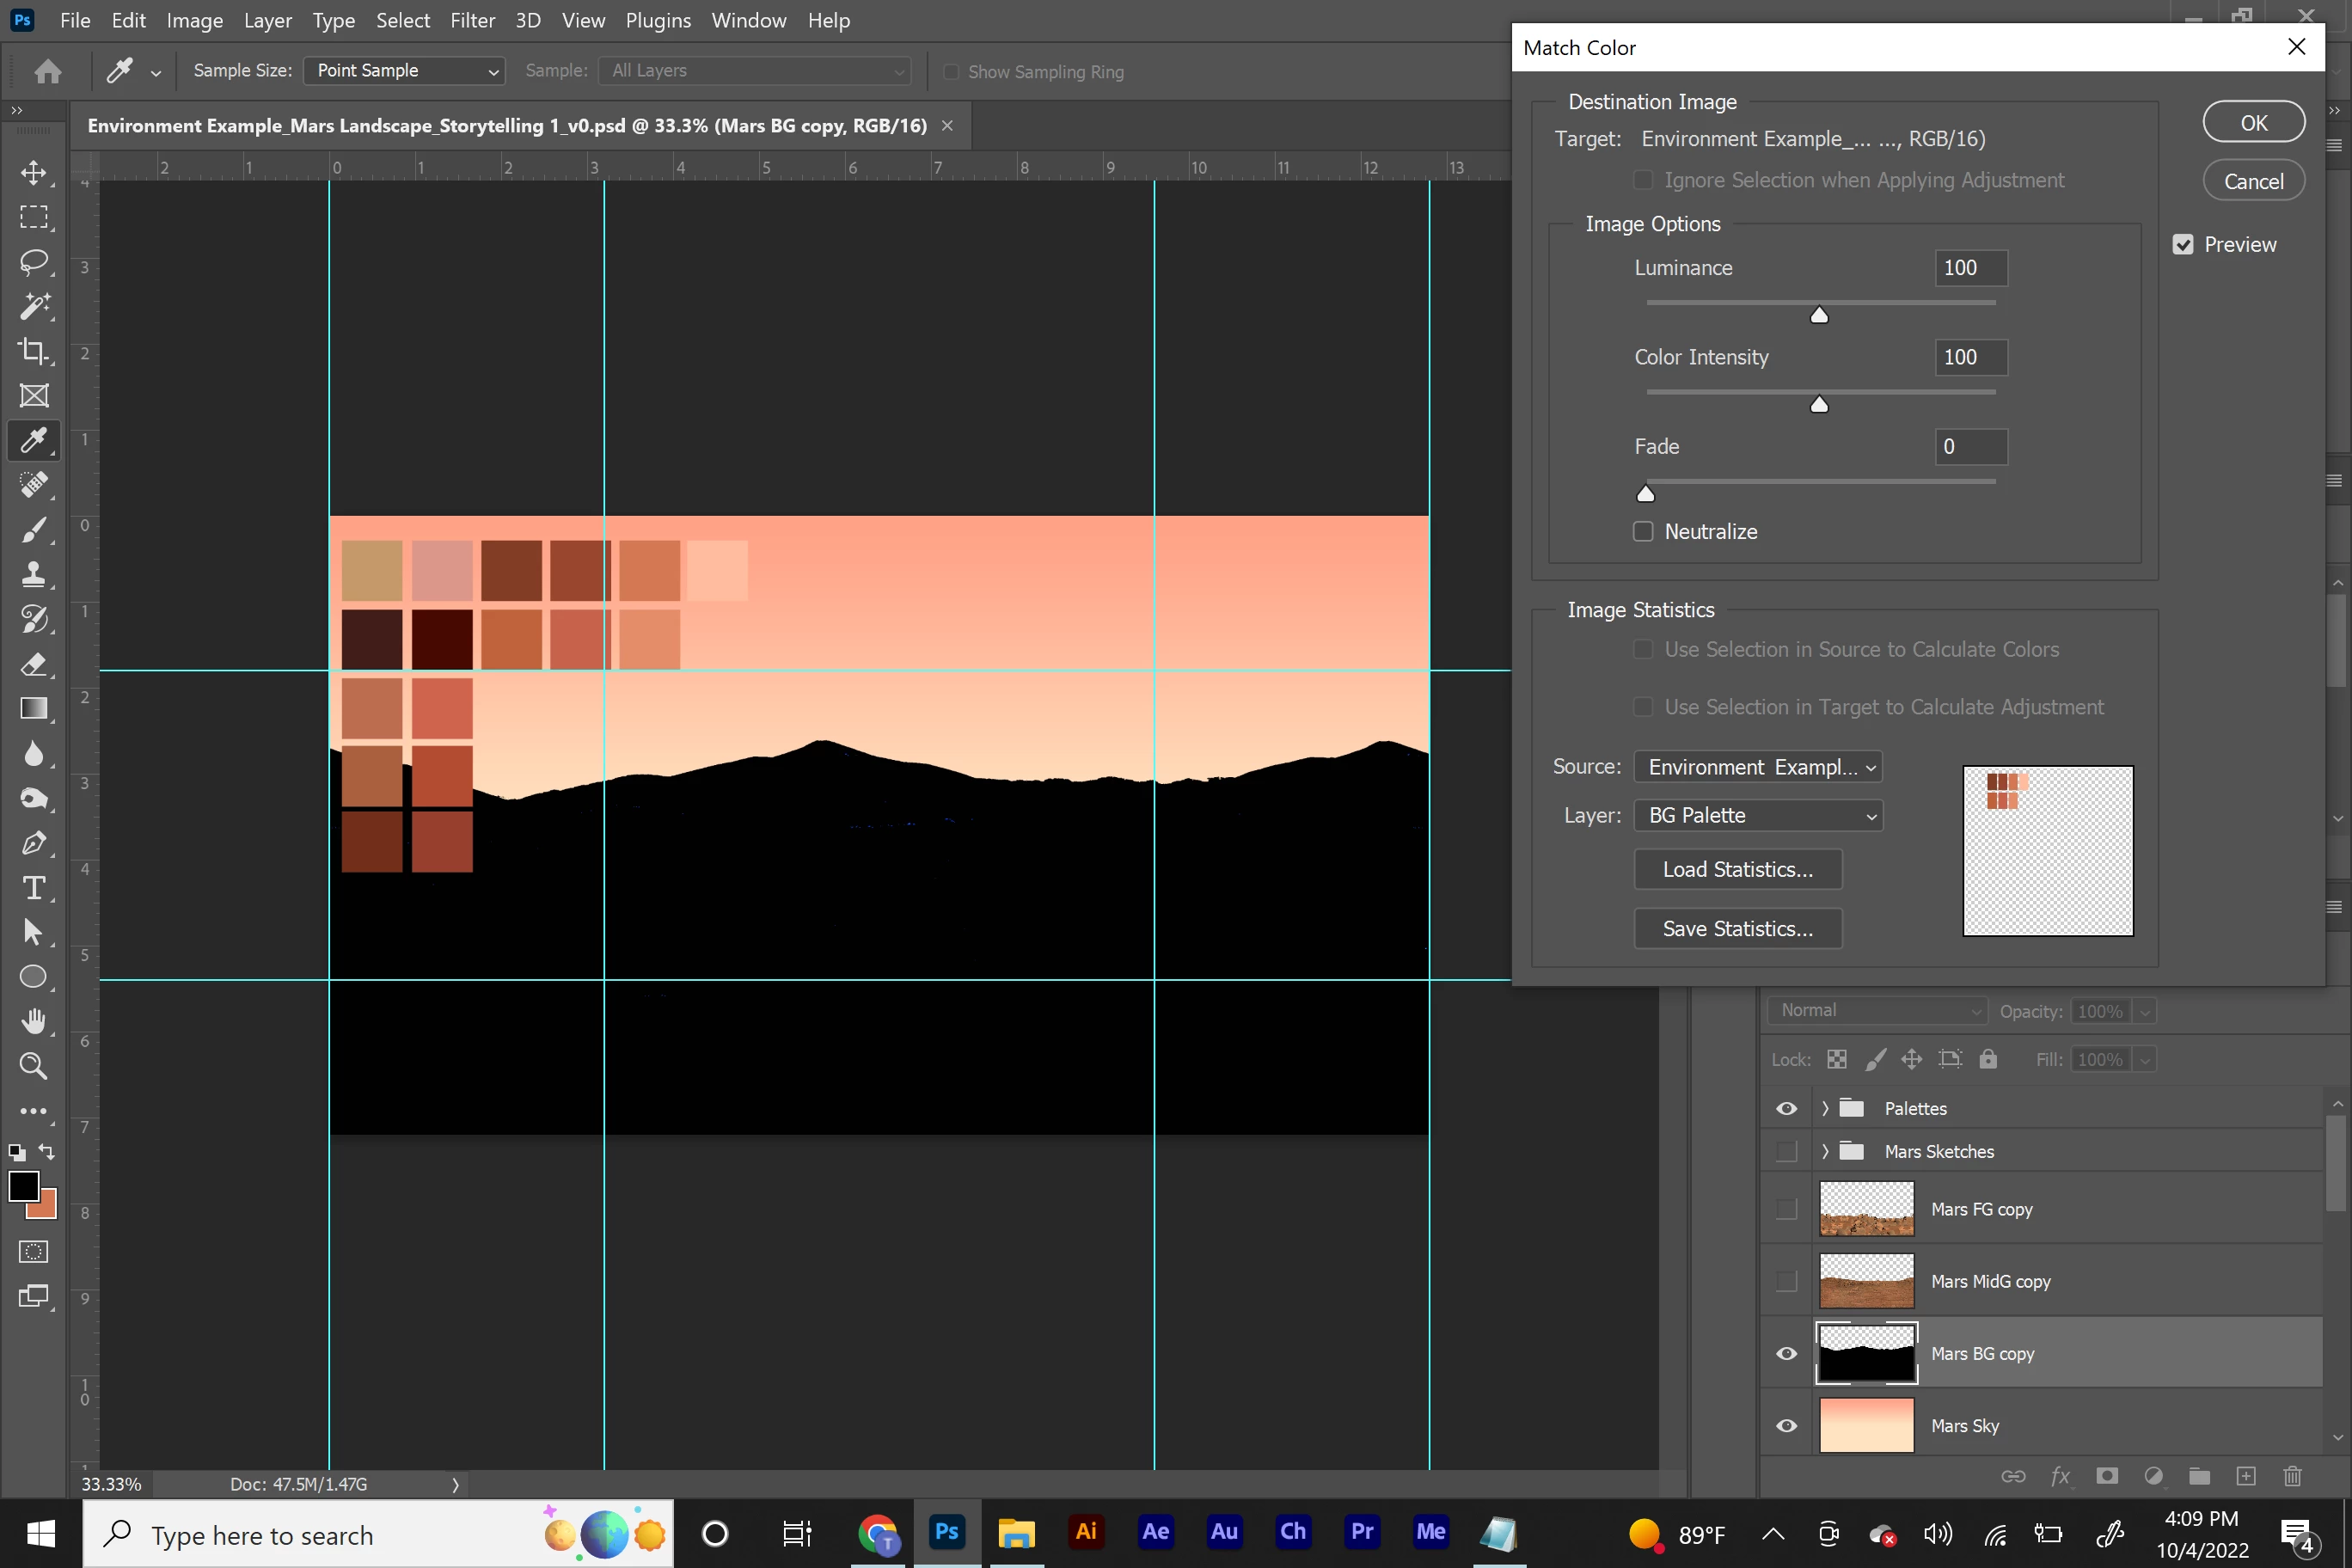Open the Image menu
Image resolution: width=2352 pixels, height=1568 pixels.
point(194,20)
